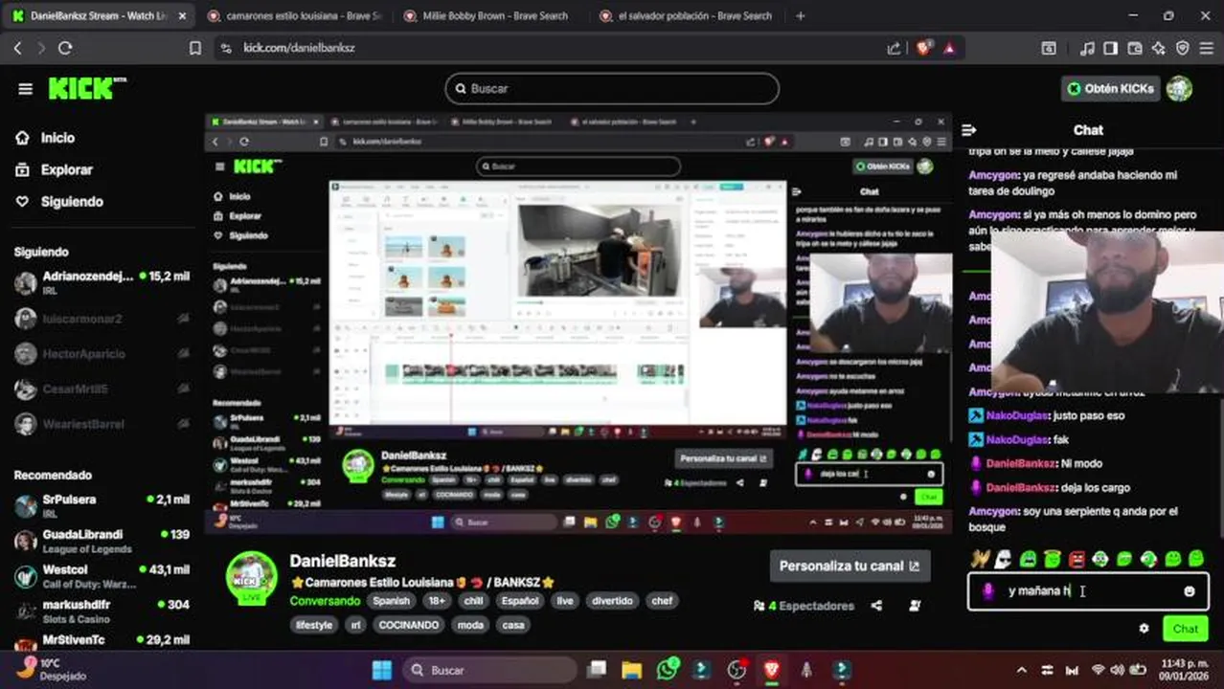Click the share page icon in address bar

894,48
